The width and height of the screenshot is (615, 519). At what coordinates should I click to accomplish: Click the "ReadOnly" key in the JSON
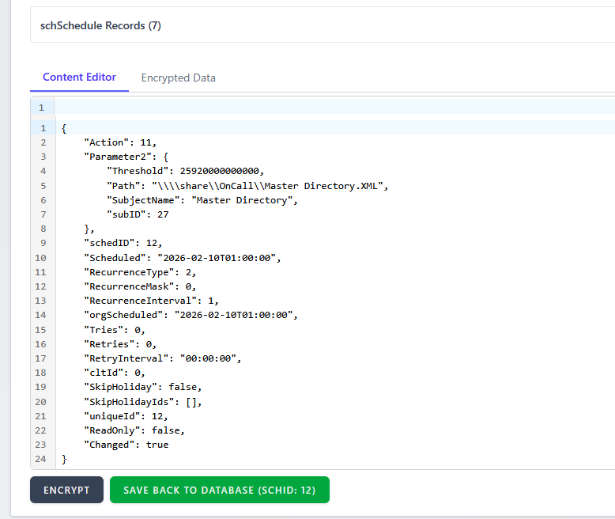point(111,430)
